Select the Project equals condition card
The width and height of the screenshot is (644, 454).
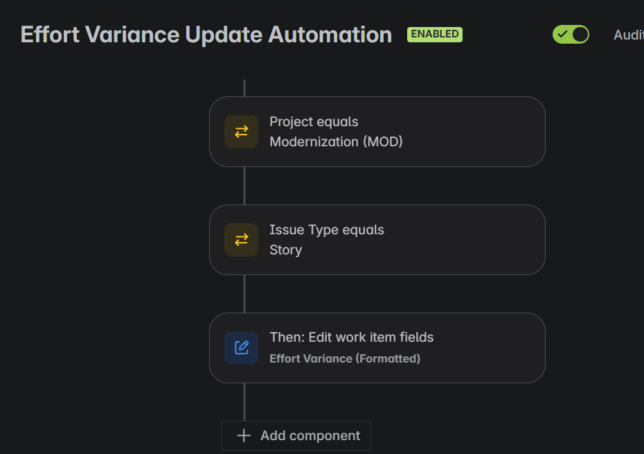[377, 132]
